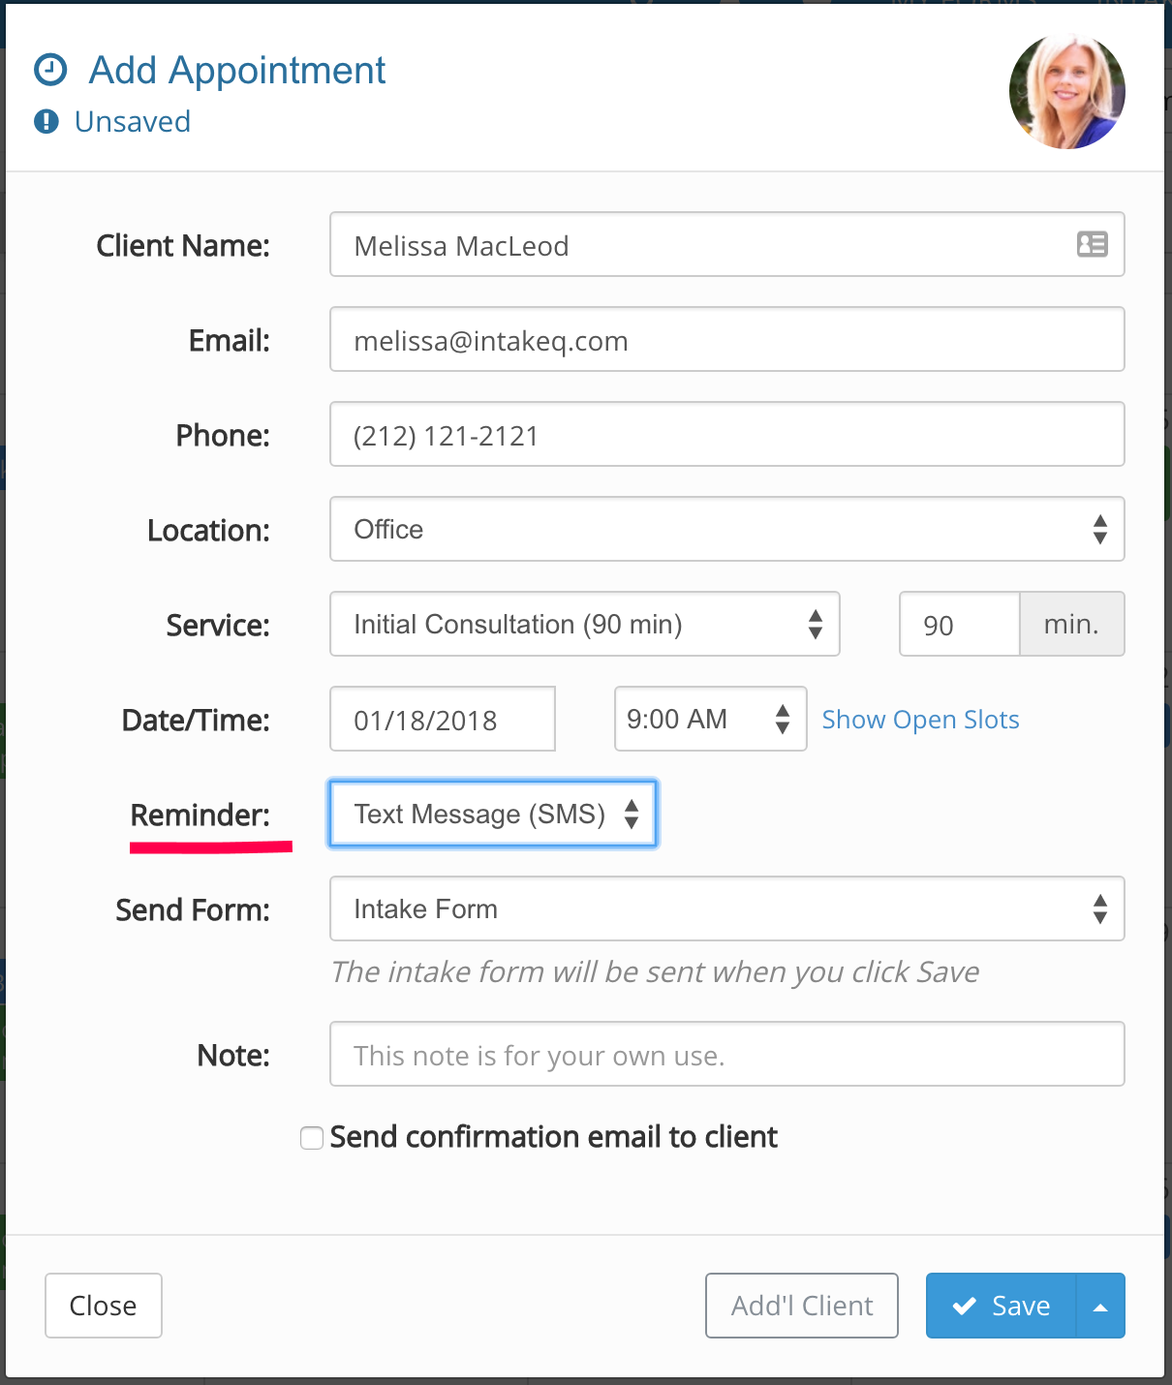Click the Client Name: label
The width and height of the screenshot is (1172, 1385).
(183, 246)
